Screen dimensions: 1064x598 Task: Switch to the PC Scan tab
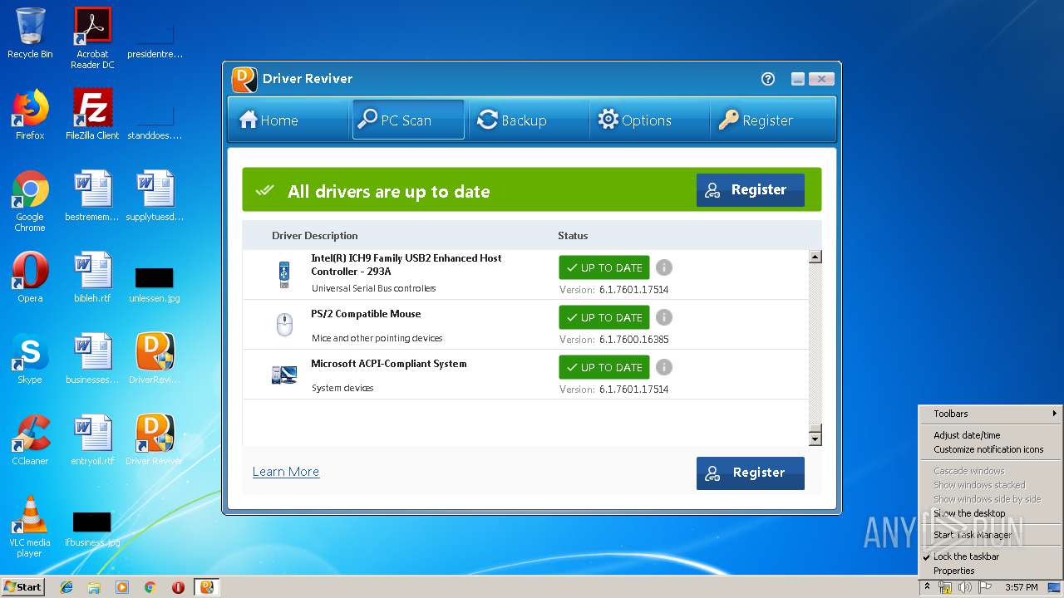[408, 120]
